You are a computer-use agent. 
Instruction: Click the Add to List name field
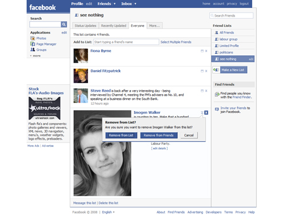(x=126, y=42)
